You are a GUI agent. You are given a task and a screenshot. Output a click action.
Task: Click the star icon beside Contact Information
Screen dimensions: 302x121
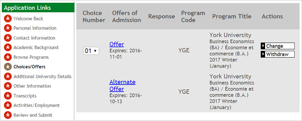[x=8, y=38]
